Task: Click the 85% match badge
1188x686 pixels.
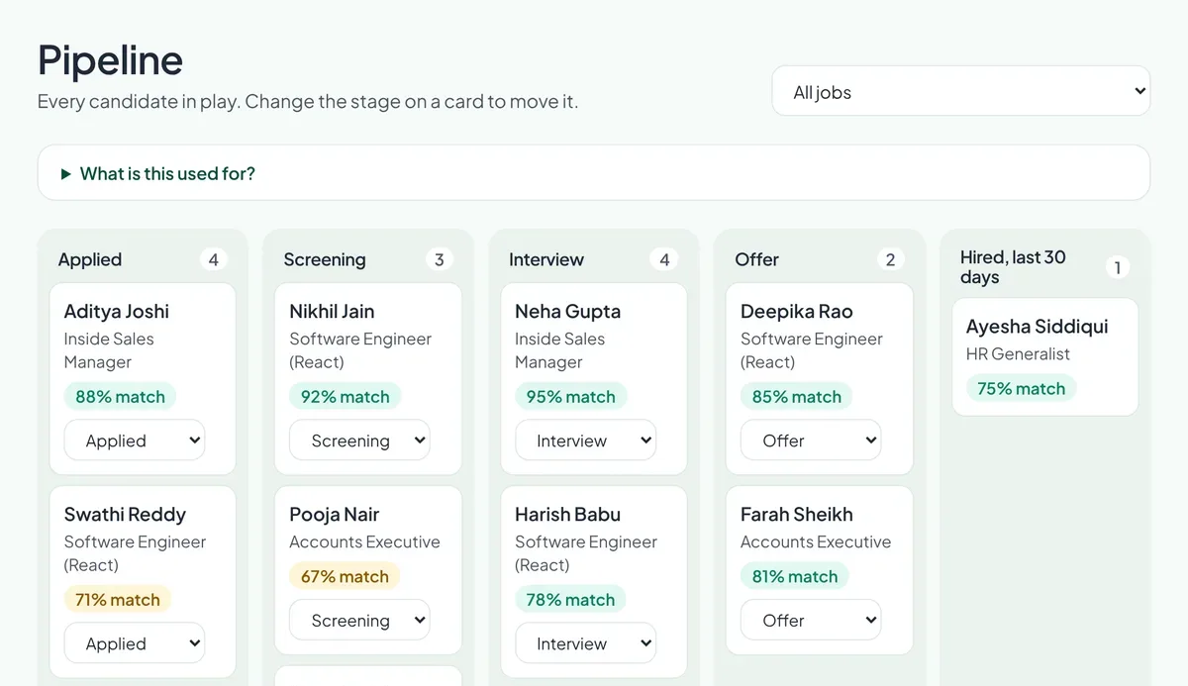Action: (x=796, y=396)
